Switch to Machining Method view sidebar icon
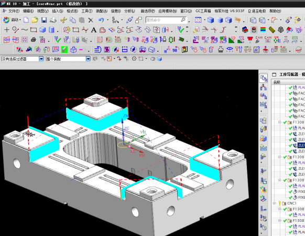The image size is (305, 236). click(264, 105)
